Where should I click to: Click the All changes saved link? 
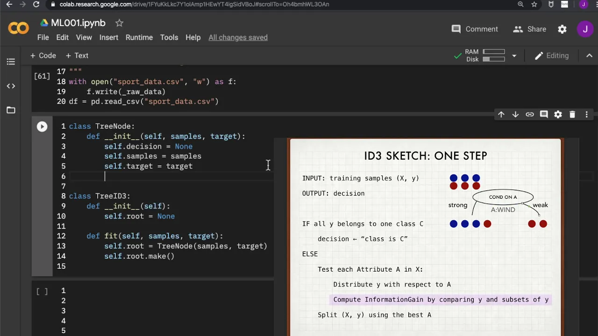pos(238,37)
